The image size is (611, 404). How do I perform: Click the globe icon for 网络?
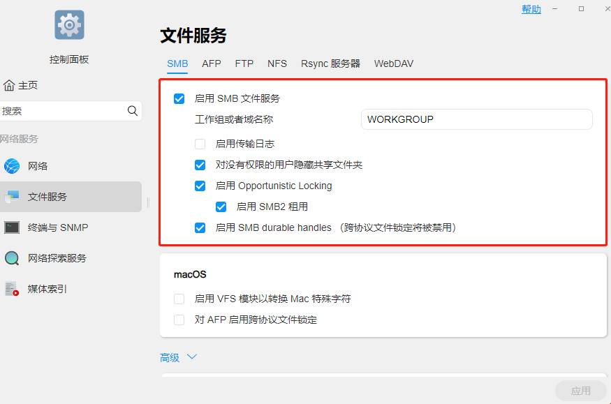[12, 166]
